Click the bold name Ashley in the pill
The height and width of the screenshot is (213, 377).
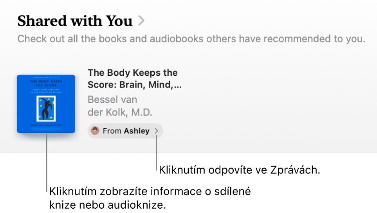click(137, 131)
